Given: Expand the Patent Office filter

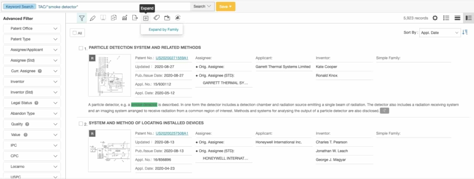Looking at the screenshot, I should pyautogui.click(x=32, y=28).
